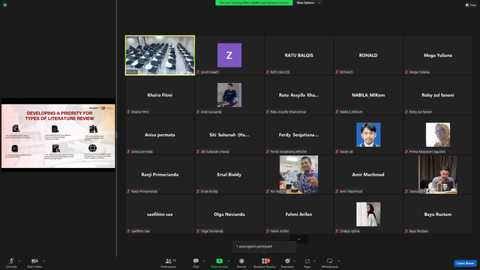
Task: Select Andi Lasuardy profile photo
Action: pyautogui.click(x=229, y=95)
